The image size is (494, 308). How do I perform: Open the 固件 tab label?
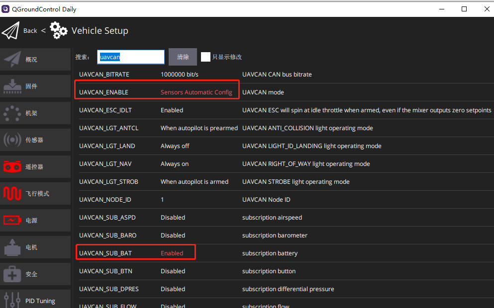coord(31,86)
